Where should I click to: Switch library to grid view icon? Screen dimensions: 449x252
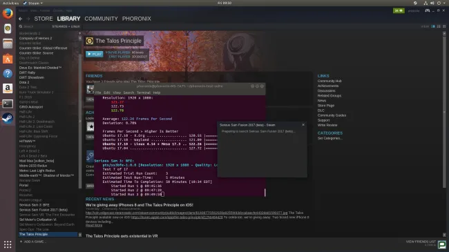pos(444,26)
